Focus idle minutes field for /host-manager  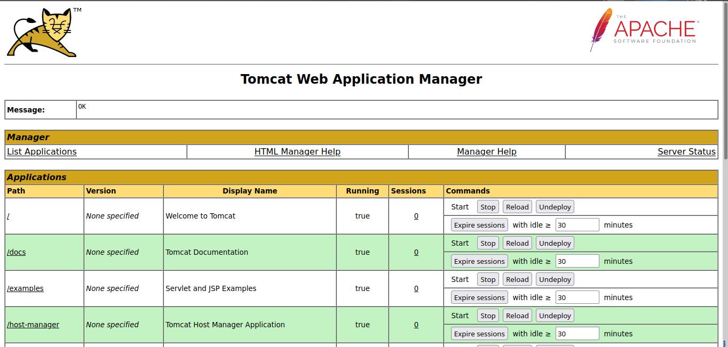[577, 334]
